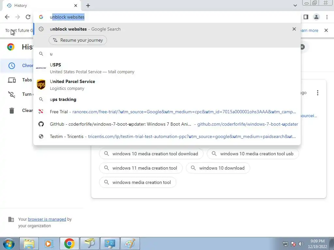Screen dimensions: 334x250
Task: Open the 'browser is managed' link
Action: (x=47, y=219)
